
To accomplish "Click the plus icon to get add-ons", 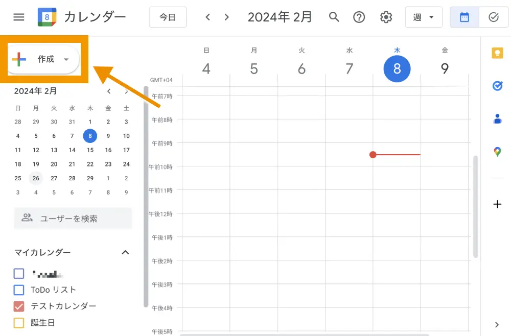I will pyautogui.click(x=497, y=204).
